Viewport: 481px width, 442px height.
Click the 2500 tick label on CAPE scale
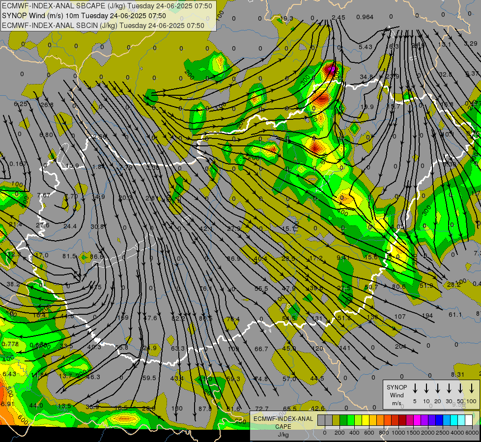(442, 433)
